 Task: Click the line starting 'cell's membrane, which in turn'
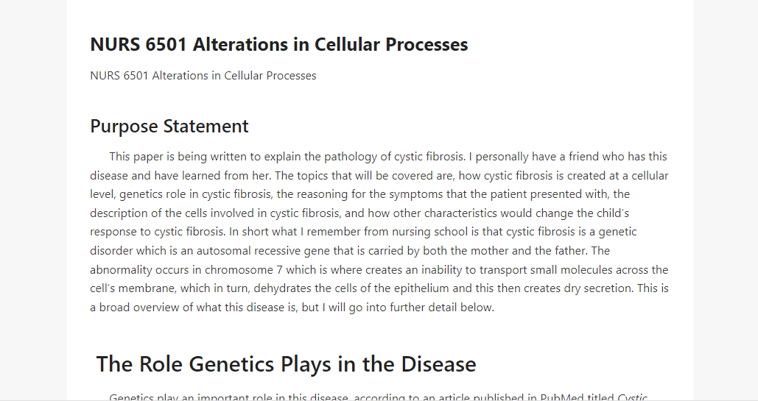(x=379, y=288)
